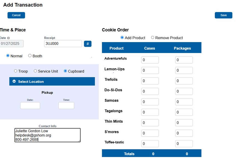This screenshot has height=162, width=236.
Task: Click the small icon next to Date label
Action: click(8, 38)
